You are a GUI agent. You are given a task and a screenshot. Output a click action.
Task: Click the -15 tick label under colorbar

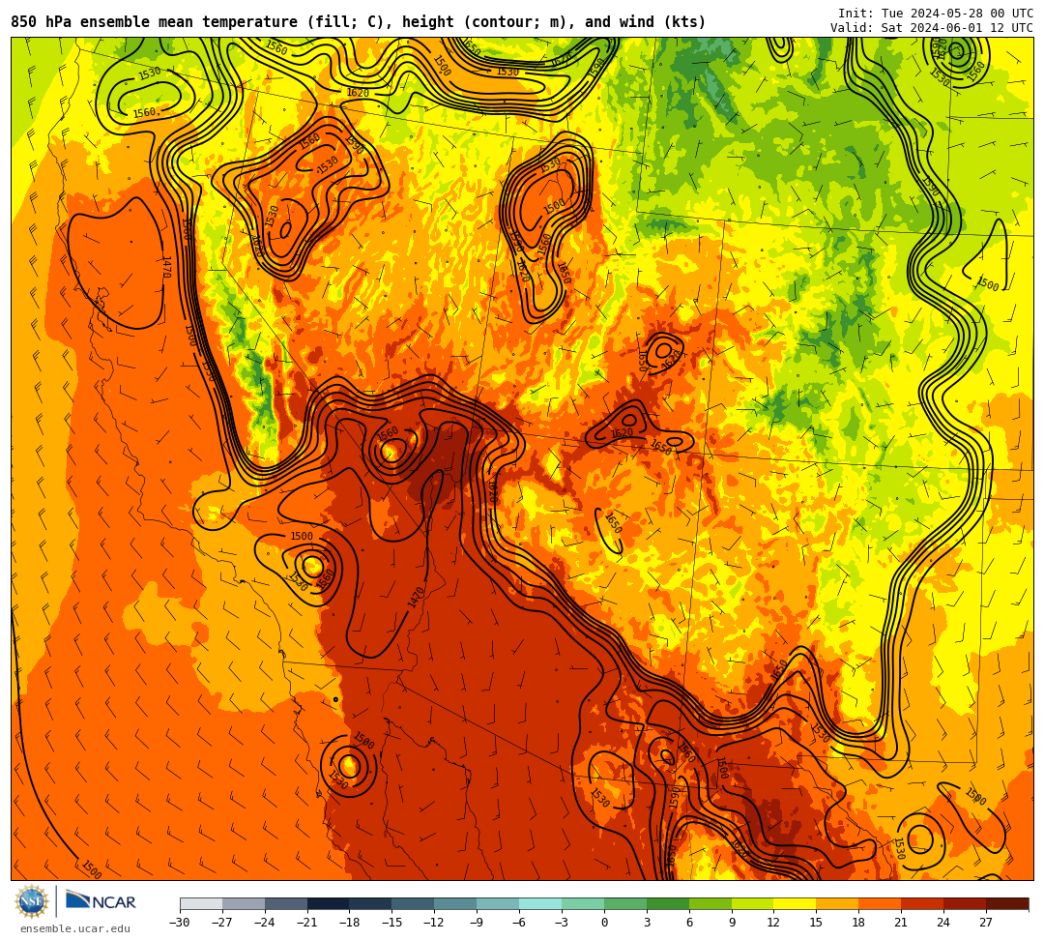pos(391,923)
